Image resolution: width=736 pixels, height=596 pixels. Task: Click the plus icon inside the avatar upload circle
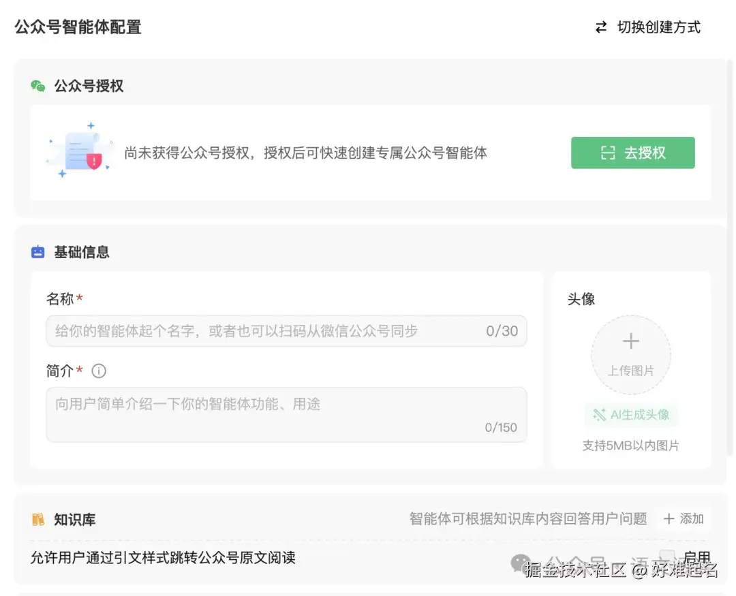coord(630,341)
